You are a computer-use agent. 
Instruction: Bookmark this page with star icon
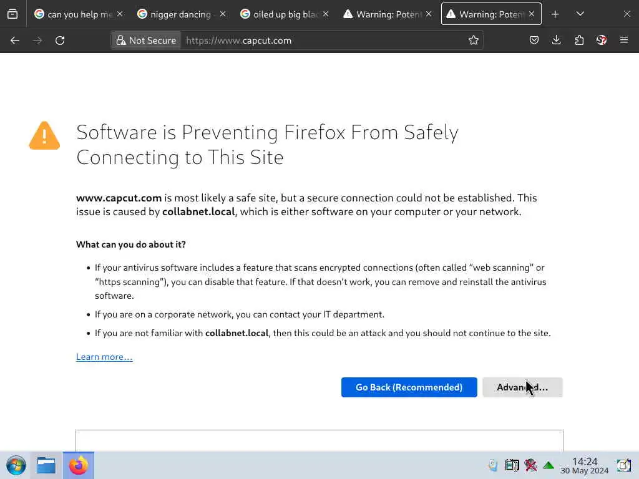[473, 41]
